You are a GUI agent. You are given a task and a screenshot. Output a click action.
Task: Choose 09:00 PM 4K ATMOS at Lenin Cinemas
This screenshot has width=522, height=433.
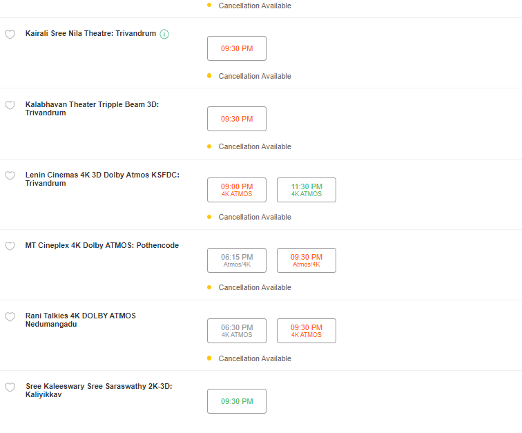click(x=237, y=190)
